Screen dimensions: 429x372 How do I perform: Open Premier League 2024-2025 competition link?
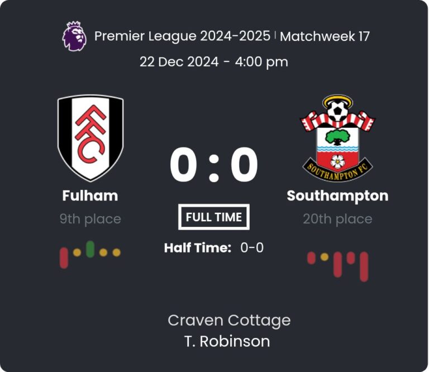(x=182, y=36)
